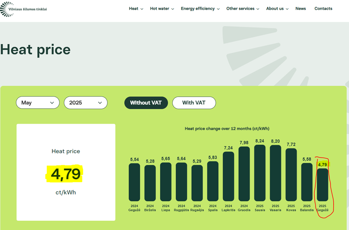This screenshot has width=349, height=230.
Task: Click the 2024 Rugsėjis bar showing 5,29
Action: tap(197, 183)
